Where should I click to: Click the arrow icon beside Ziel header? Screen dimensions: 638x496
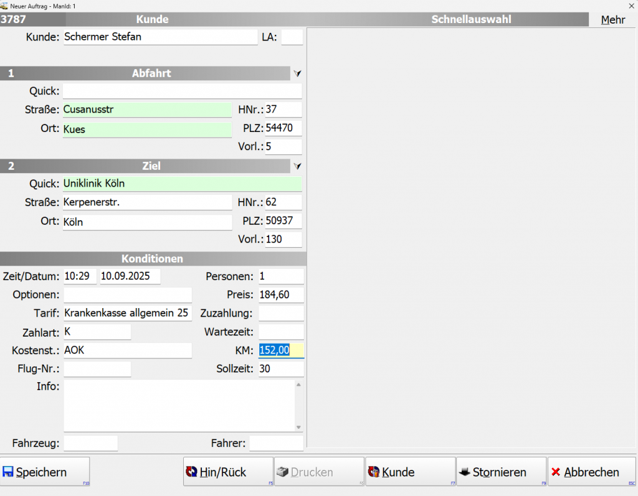click(297, 166)
